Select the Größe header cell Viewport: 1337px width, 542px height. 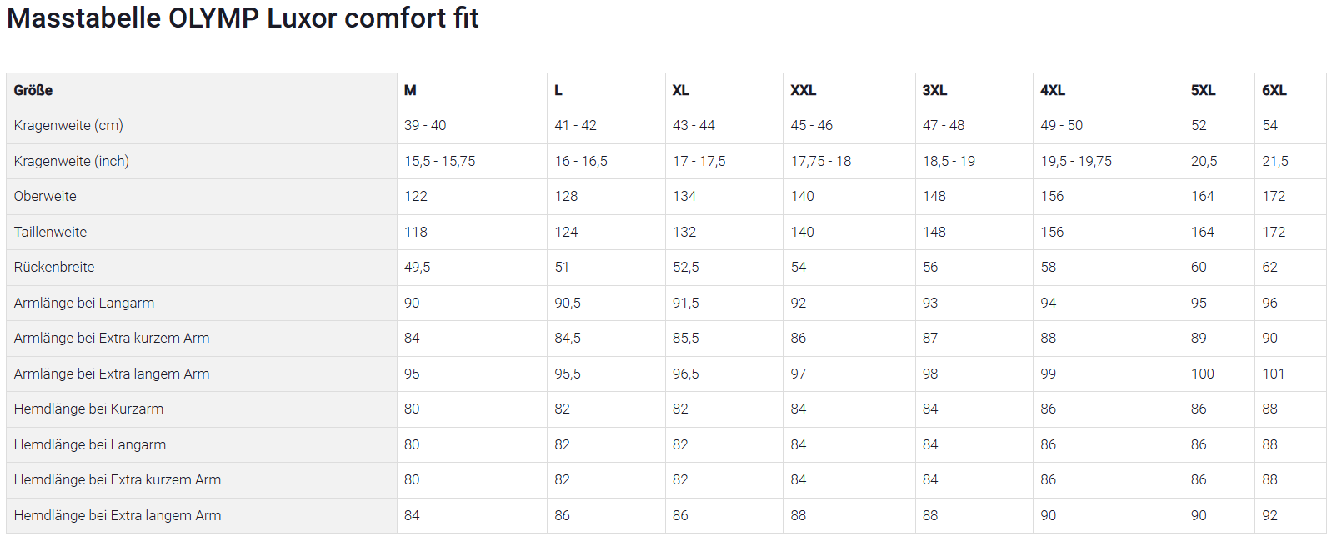[33, 90]
